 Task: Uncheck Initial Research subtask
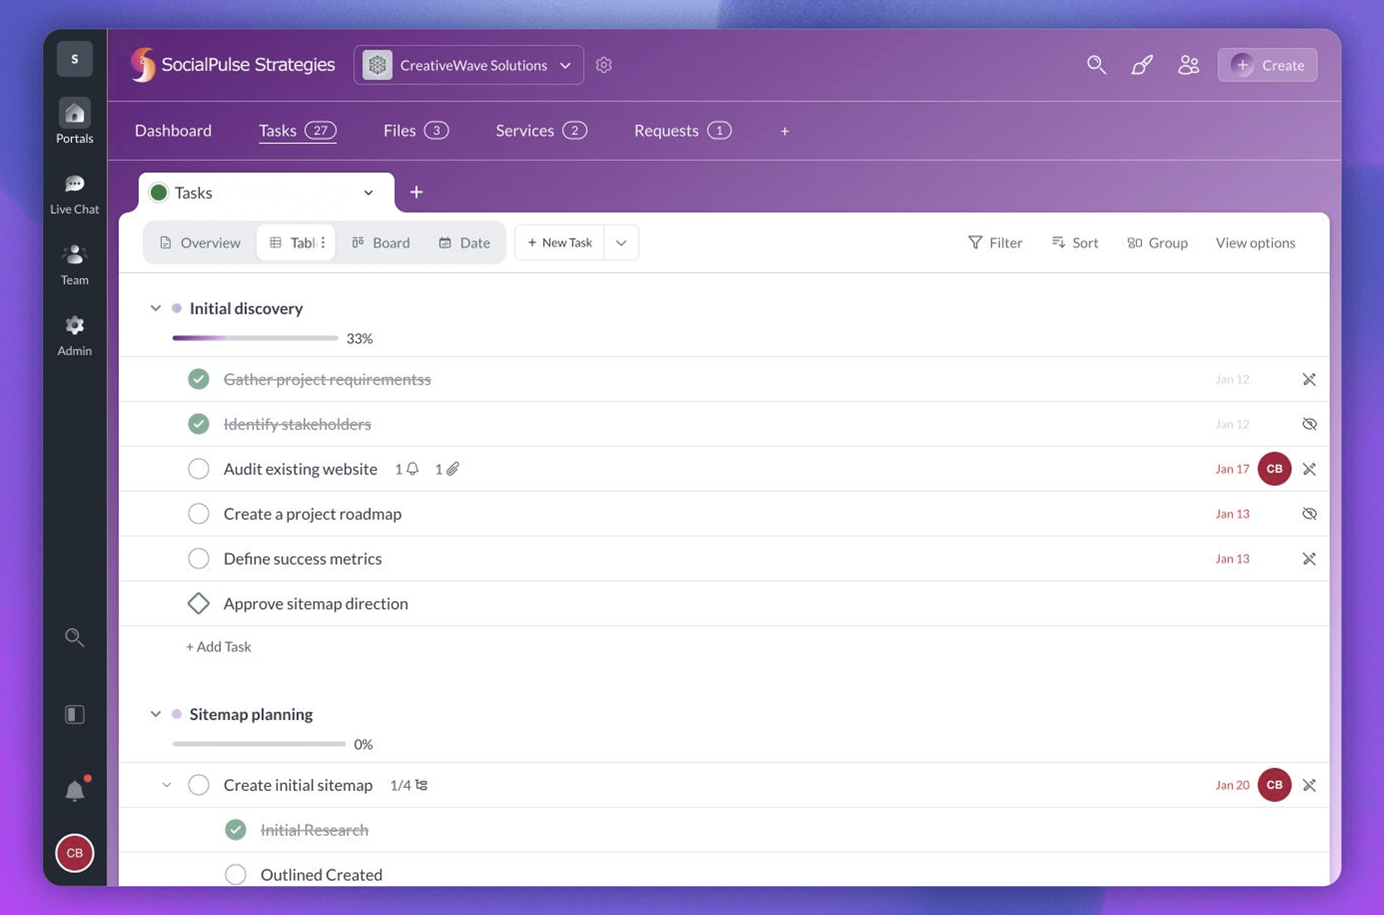point(235,830)
